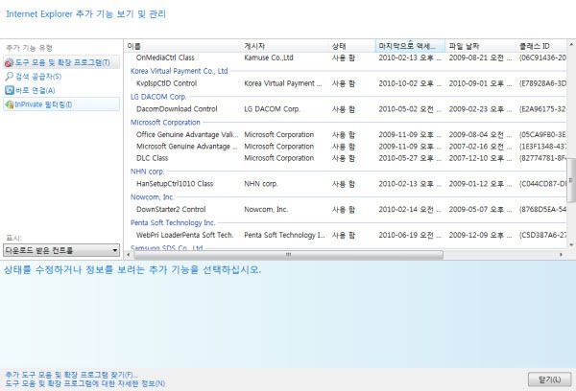
Task: Click the search providers magnifier icon
Action: pos(10,77)
